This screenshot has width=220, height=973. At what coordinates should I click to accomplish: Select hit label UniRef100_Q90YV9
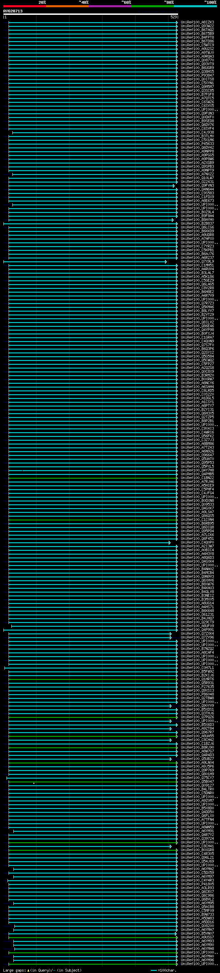(x=197, y=706)
